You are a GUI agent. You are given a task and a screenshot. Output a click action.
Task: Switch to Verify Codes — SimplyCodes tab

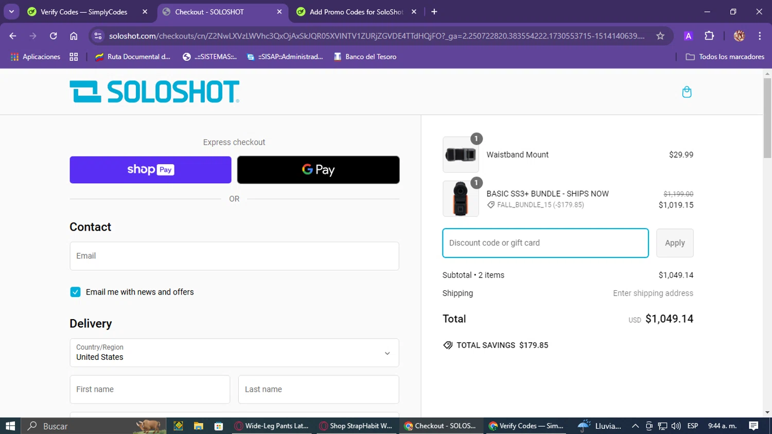click(x=84, y=12)
